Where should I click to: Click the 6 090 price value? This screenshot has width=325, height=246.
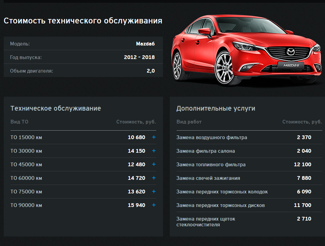(x=304, y=192)
